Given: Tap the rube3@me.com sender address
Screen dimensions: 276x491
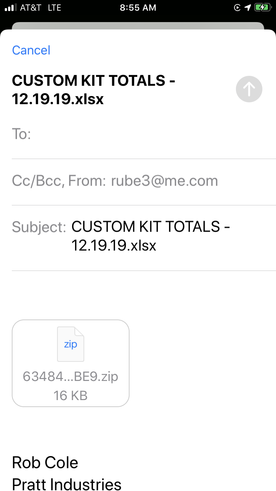Looking at the screenshot, I should click(x=164, y=181).
